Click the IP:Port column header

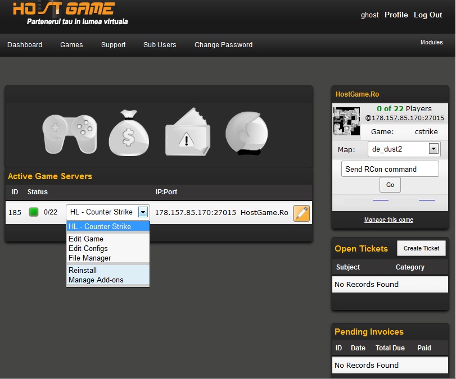click(166, 192)
